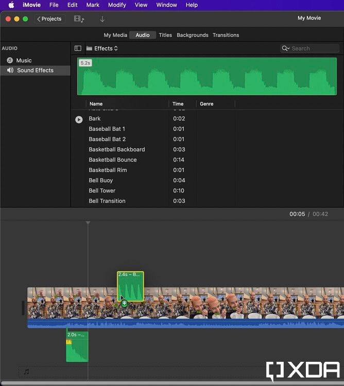Play the Bark sound effect preview
Image resolution: width=344 pixels, height=386 pixels.
point(79,119)
